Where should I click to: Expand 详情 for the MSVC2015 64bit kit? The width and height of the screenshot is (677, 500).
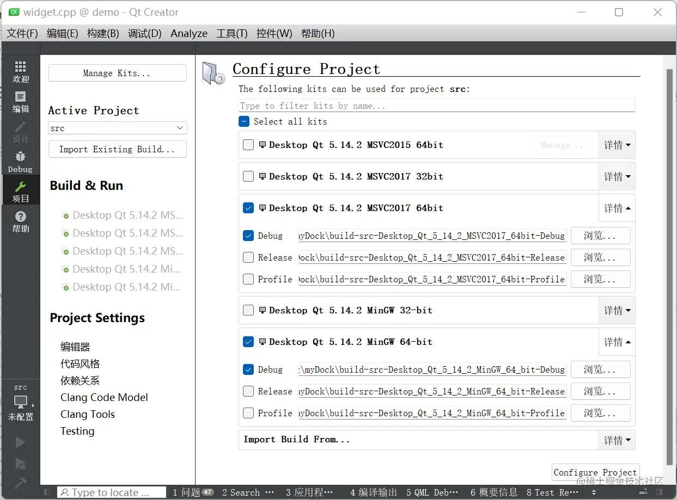coord(617,145)
